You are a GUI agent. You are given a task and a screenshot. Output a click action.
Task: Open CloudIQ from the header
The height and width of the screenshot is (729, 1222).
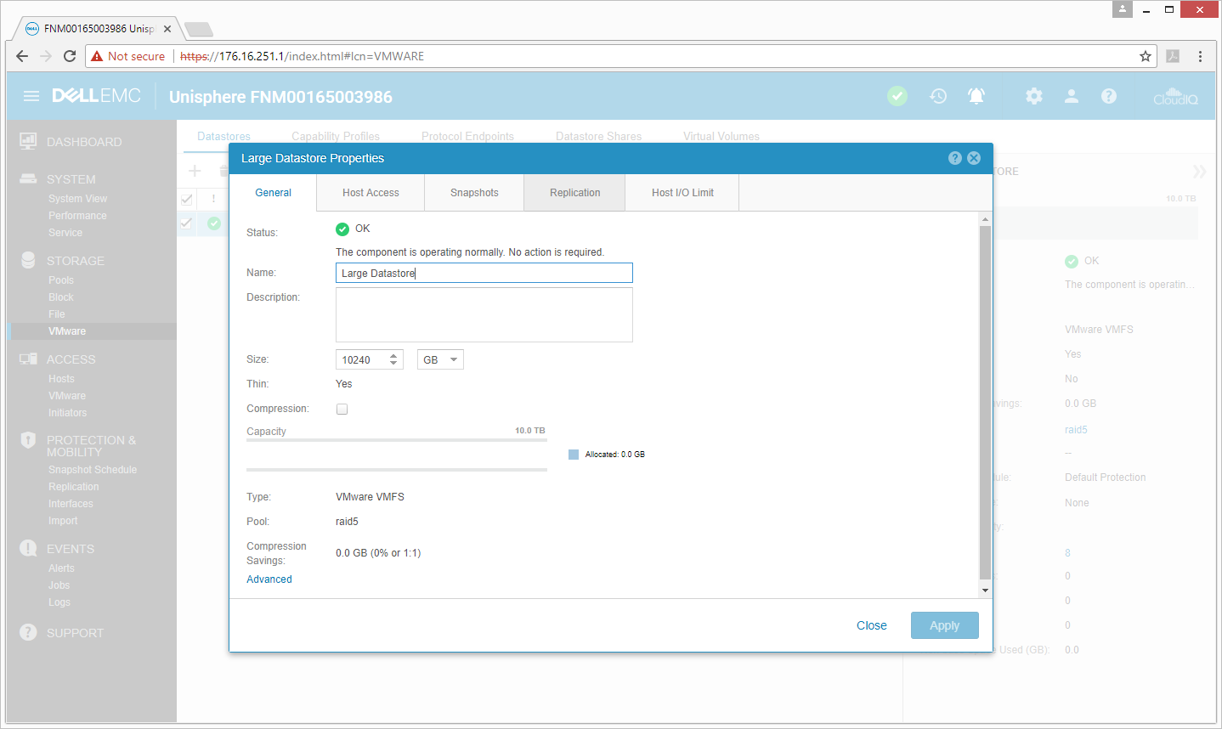pyautogui.click(x=1175, y=96)
